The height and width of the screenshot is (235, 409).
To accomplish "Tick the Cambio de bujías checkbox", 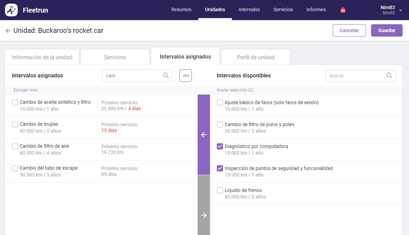I will [x=15, y=125].
